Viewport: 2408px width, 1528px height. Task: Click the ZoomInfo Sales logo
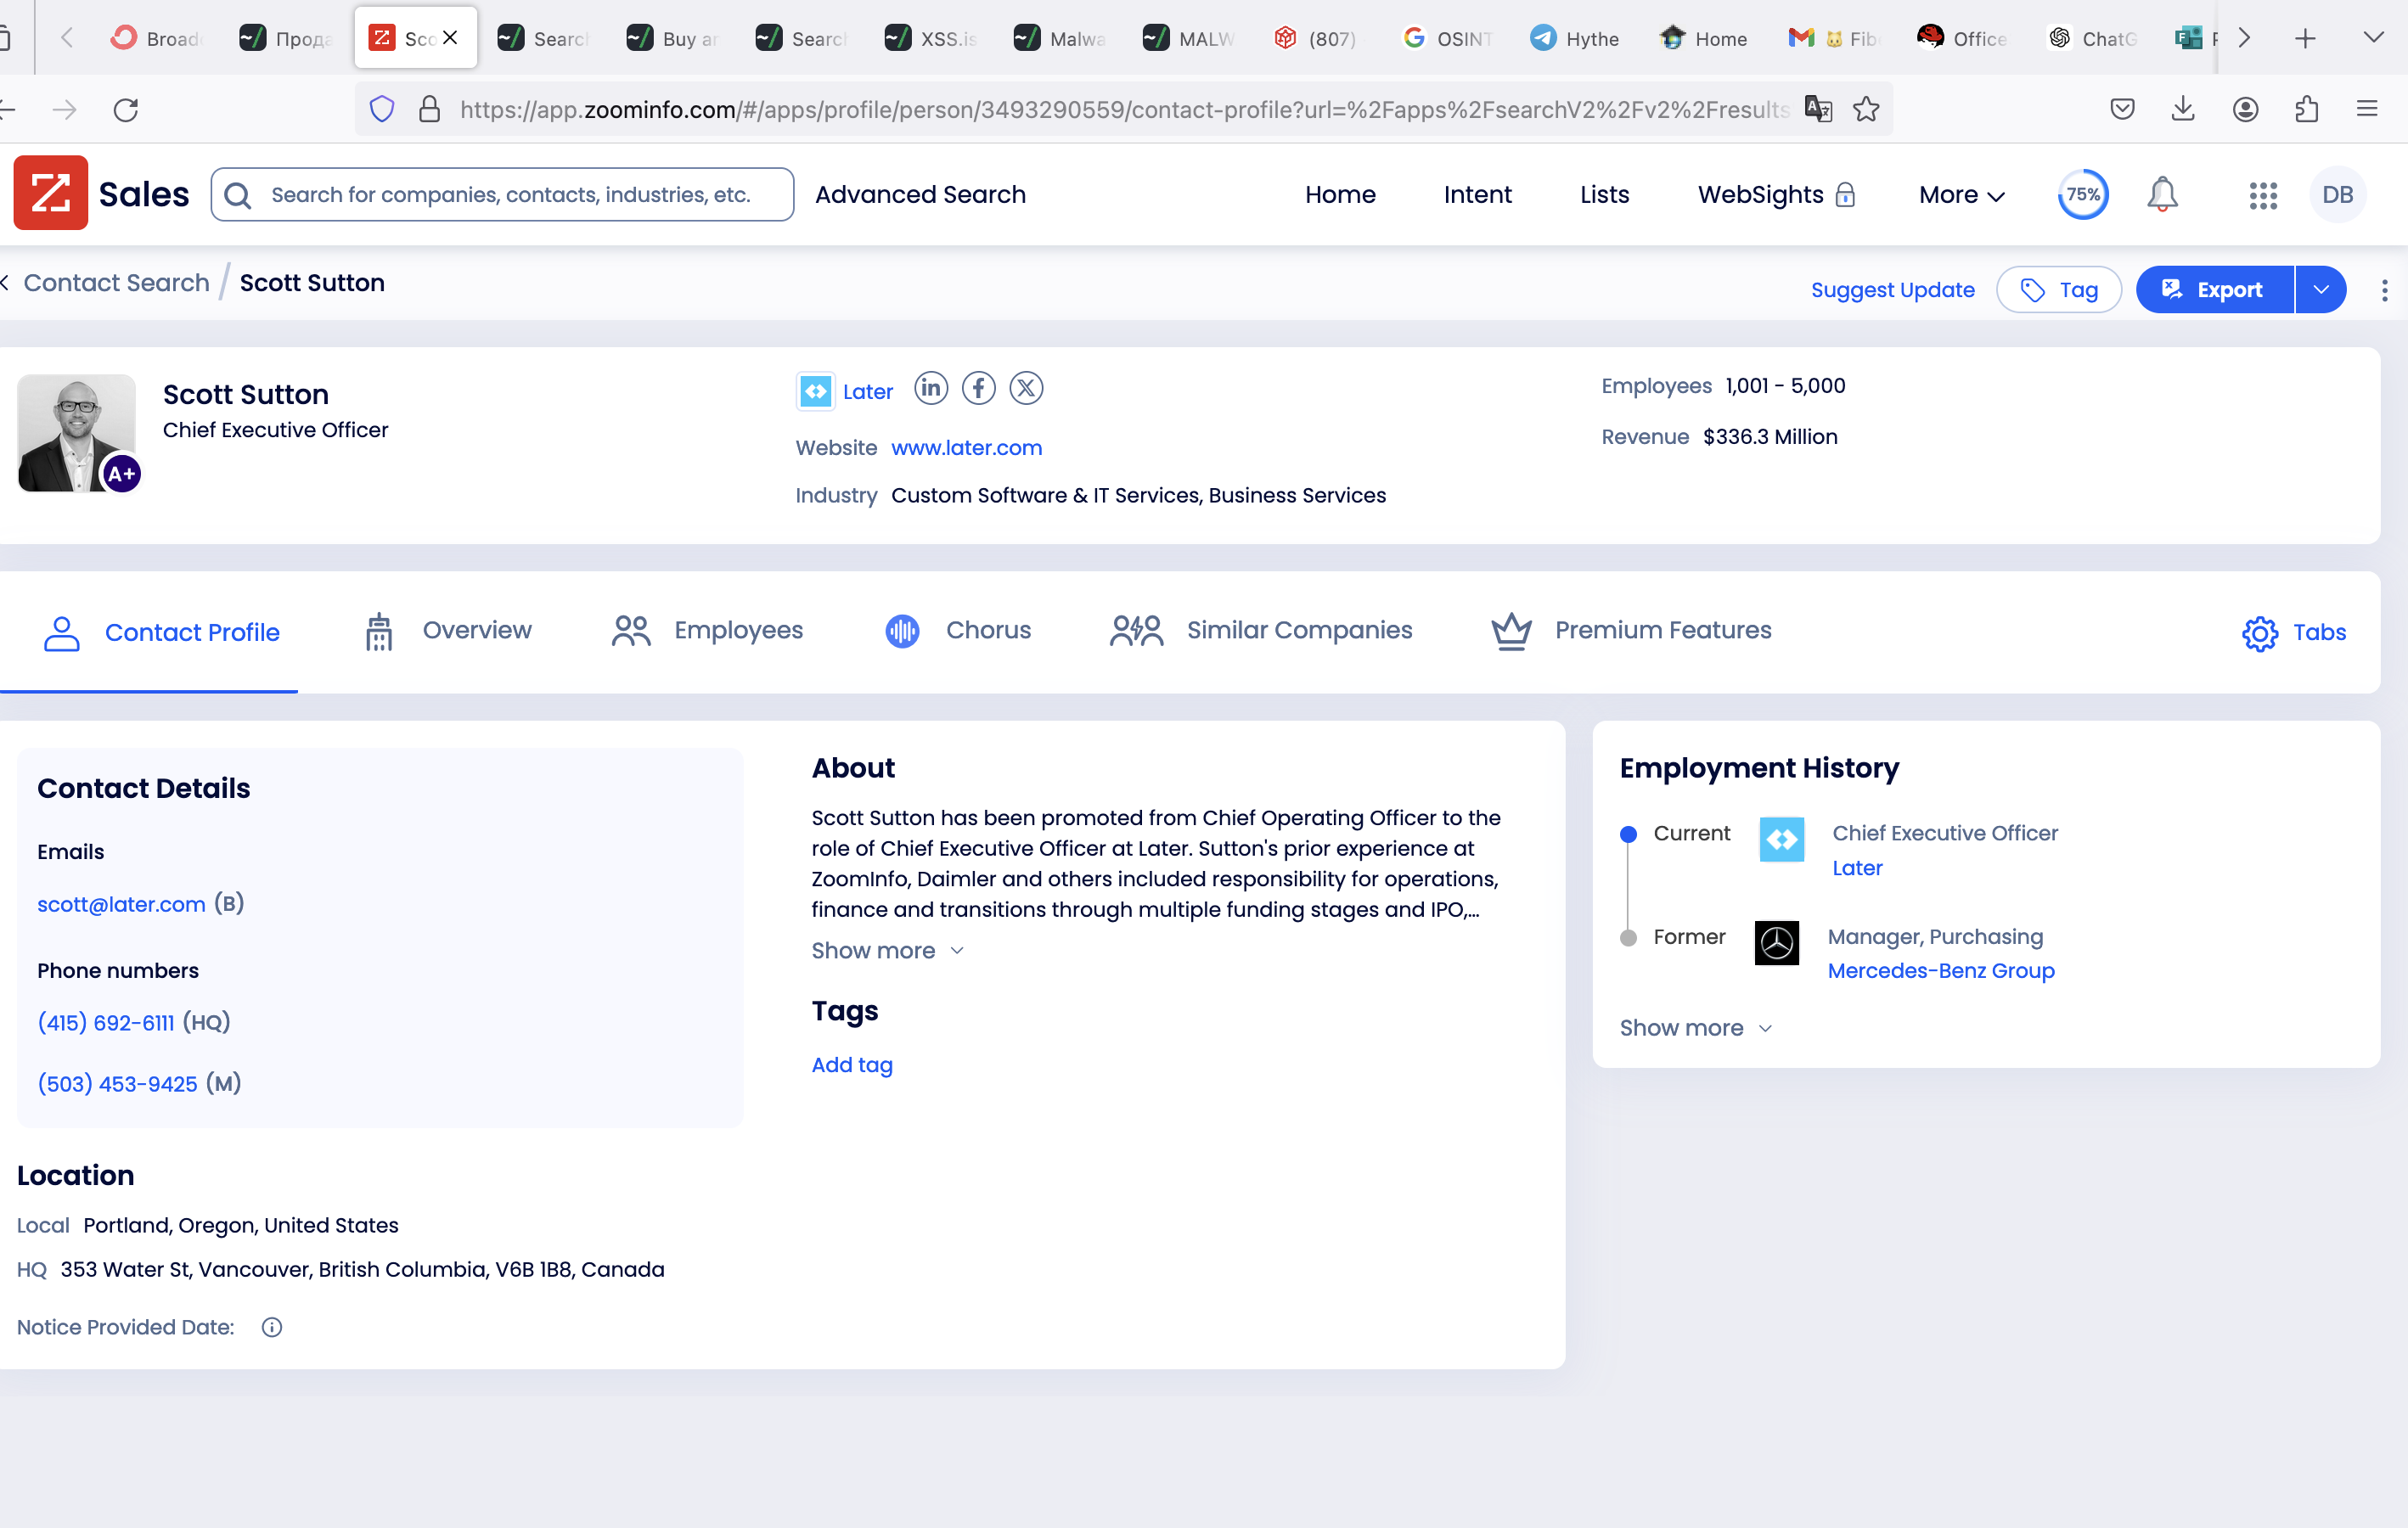tap(51, 193)
